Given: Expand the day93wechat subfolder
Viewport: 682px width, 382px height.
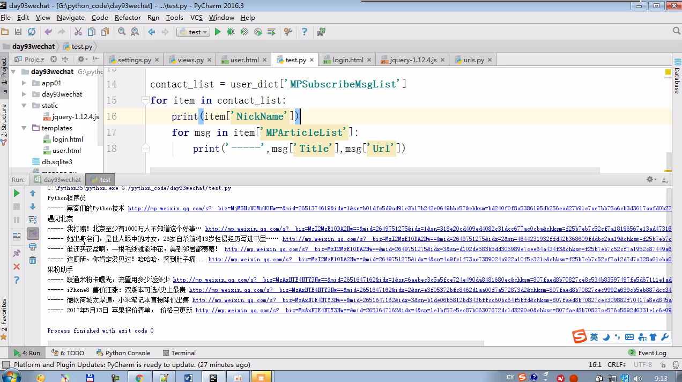Looking at the screenshot, I should (24, 94).
